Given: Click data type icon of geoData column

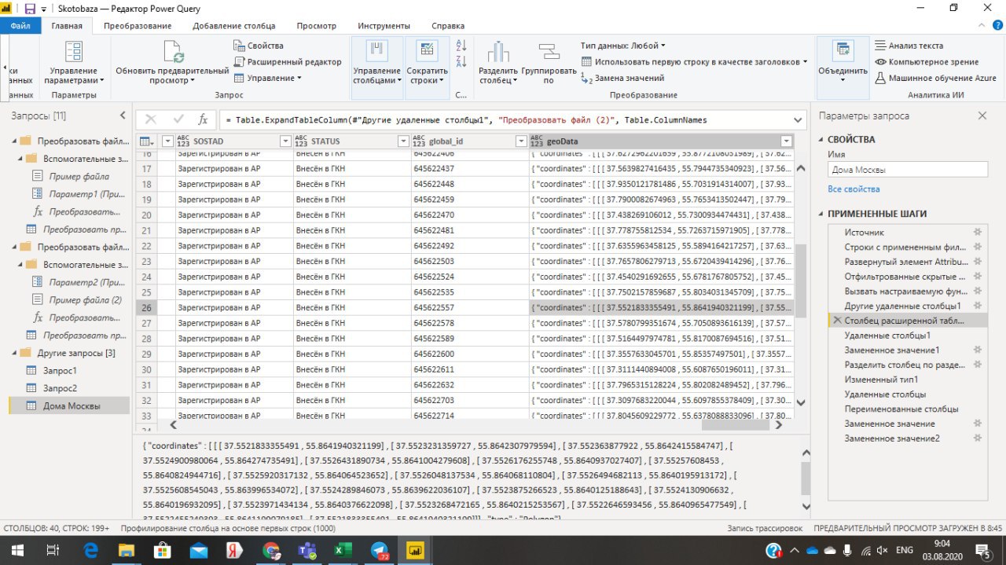Looking at the screenshot, I should click(537, 141).
